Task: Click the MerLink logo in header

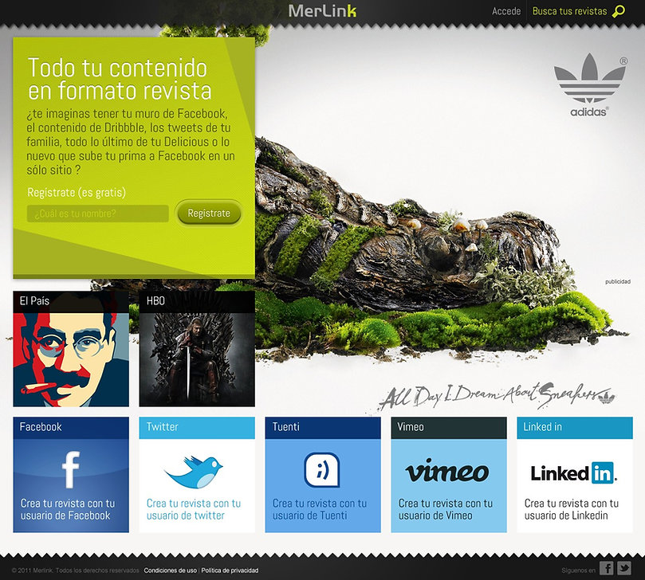Action: [322, 11]
